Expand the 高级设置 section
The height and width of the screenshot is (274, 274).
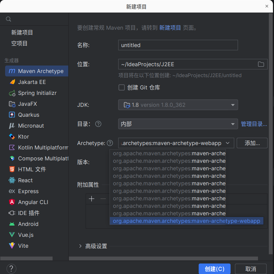80,246
